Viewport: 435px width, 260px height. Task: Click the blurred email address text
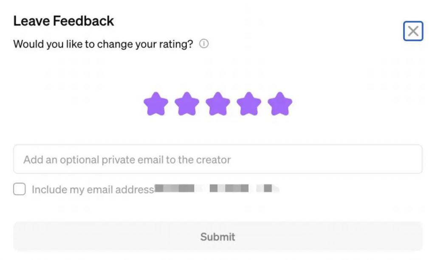tap(217, 188)
